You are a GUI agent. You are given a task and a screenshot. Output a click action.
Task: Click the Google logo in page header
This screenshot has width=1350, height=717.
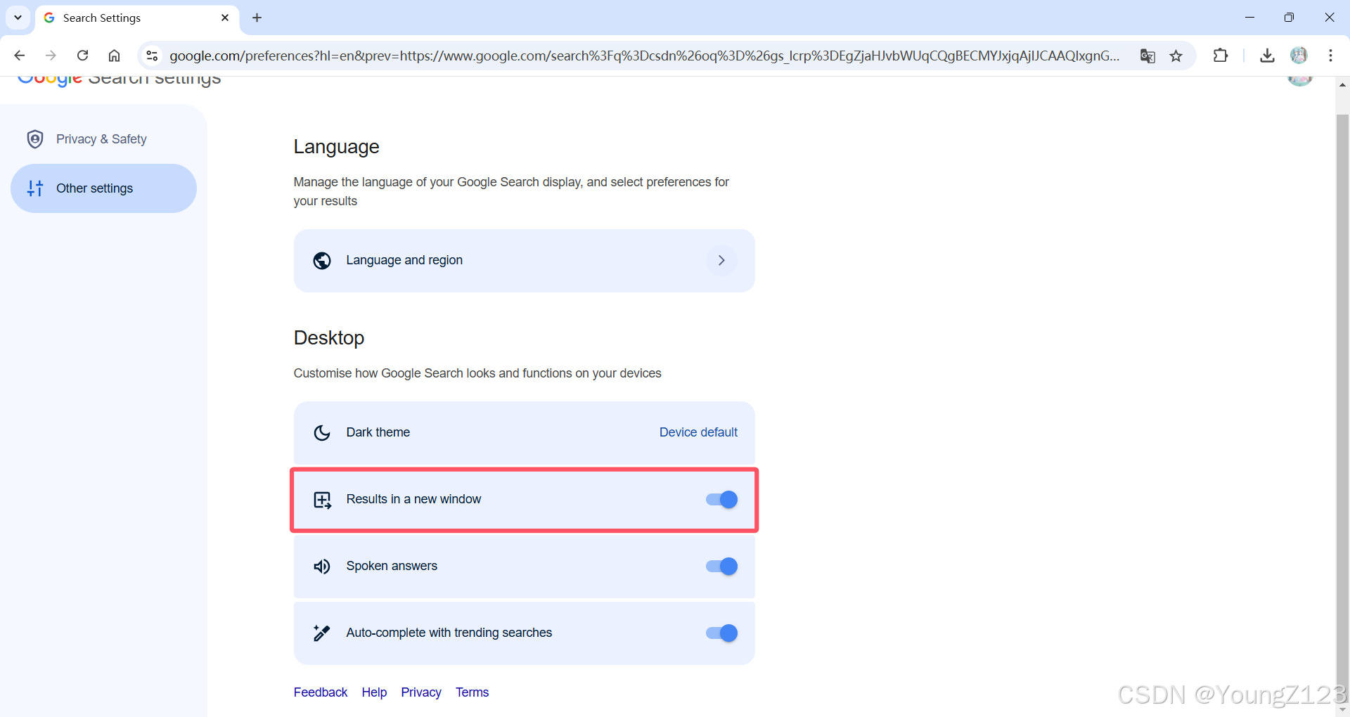point(49,79)
